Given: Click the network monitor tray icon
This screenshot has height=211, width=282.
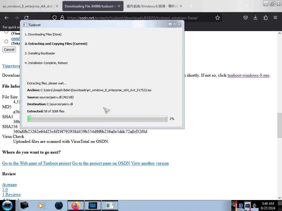Looking at the screenshot, I should click(x=248, y=206).
